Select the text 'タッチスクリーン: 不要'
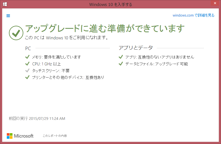 pyautogui.click(x=51, y=71)
